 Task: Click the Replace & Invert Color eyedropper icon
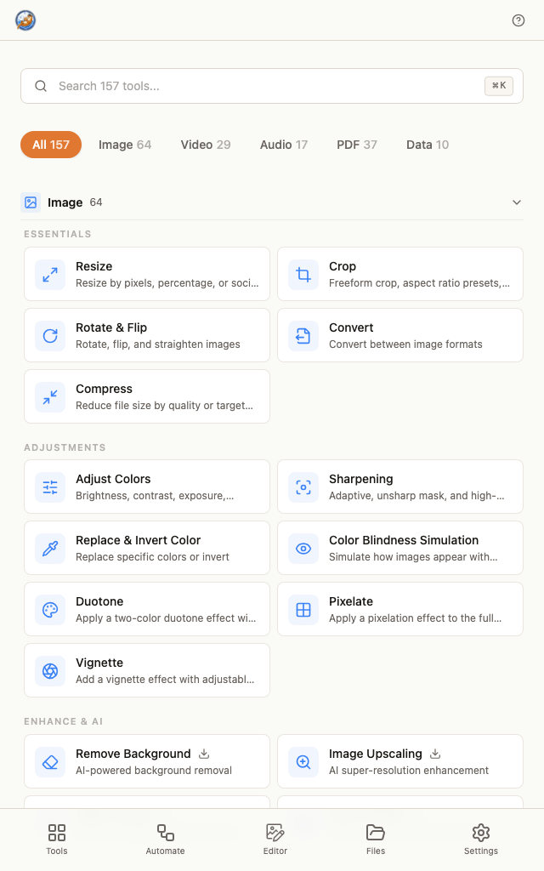click(50, 549)
